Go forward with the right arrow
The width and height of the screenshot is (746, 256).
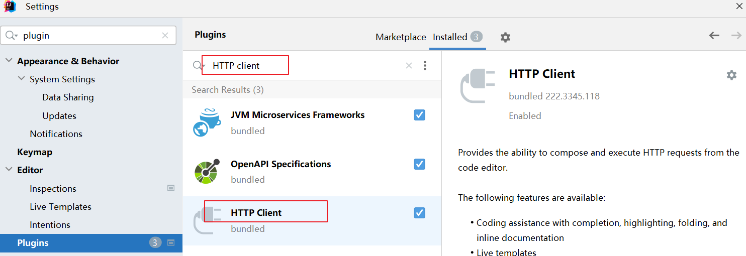pyautogui.click(x=736, y=35)
